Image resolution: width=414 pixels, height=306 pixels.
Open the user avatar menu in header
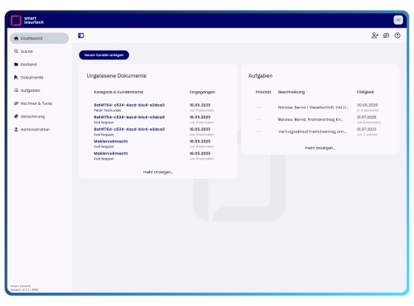(398, 20)
